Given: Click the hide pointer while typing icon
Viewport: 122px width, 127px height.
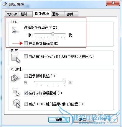Looking at the screenshot, I should click(16, 93).
